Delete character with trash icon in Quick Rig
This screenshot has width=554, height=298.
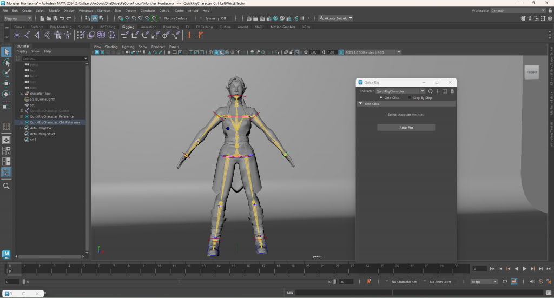(x=452, y=91)
